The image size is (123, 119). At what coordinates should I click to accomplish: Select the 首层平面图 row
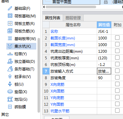pos(71,2)
